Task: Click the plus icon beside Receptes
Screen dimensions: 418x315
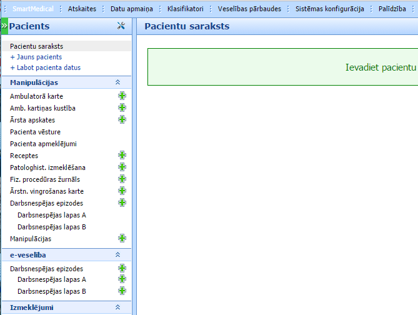Action: click(x=122, y=156)
